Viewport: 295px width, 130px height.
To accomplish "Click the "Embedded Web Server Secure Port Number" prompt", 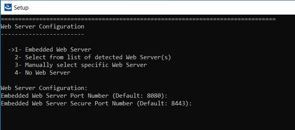I will (67, 103).
